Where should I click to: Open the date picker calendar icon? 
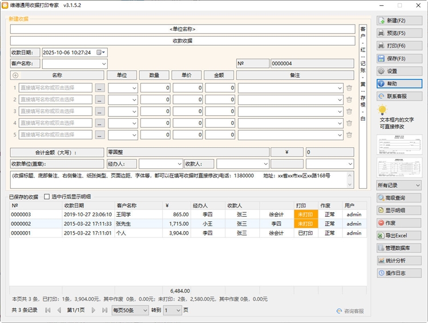pyautogui.click(x=99, y=53)
